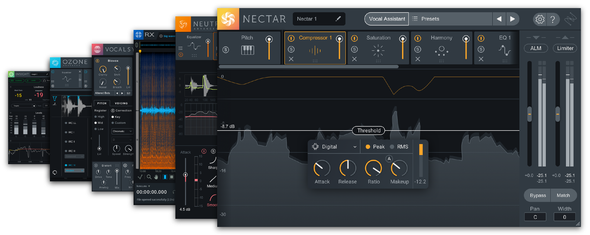Screen dimensions: 590x235
Task: Adjust the Ratio knob
Action: 374,168
